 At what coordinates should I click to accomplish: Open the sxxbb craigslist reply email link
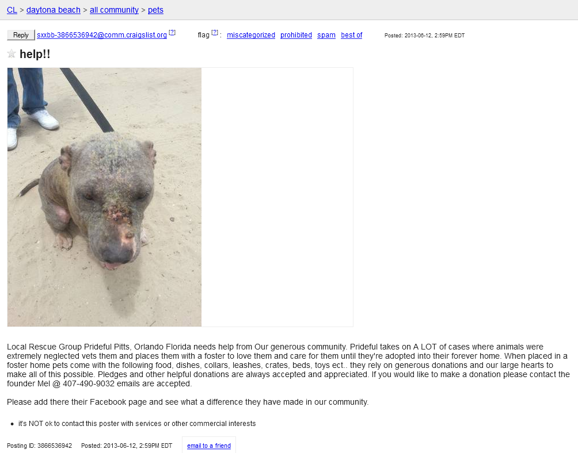click(x=102, y=35)
